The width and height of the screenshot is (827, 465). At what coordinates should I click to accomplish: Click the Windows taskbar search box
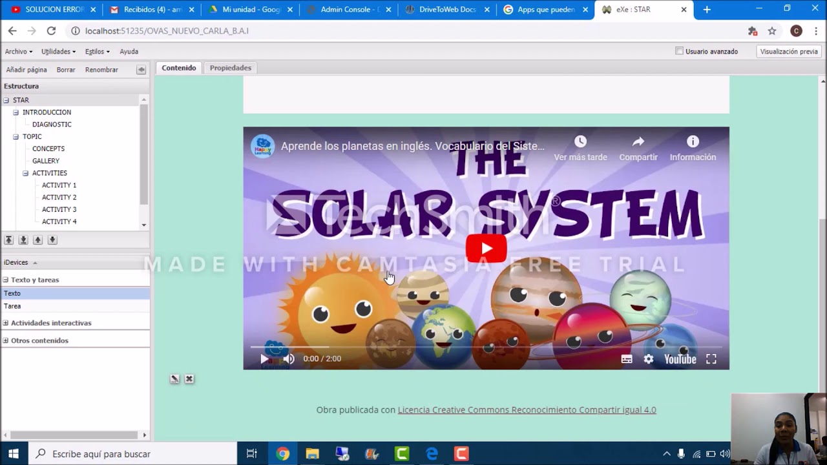[x=132, y=453]
